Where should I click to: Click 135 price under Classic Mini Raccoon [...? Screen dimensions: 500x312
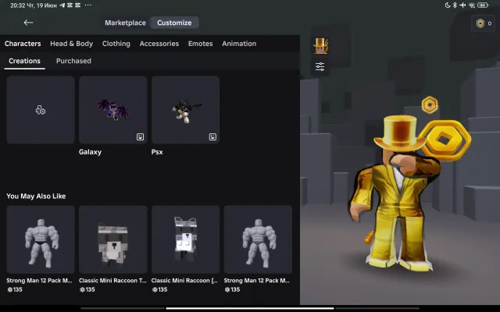[x=159, y=289]
